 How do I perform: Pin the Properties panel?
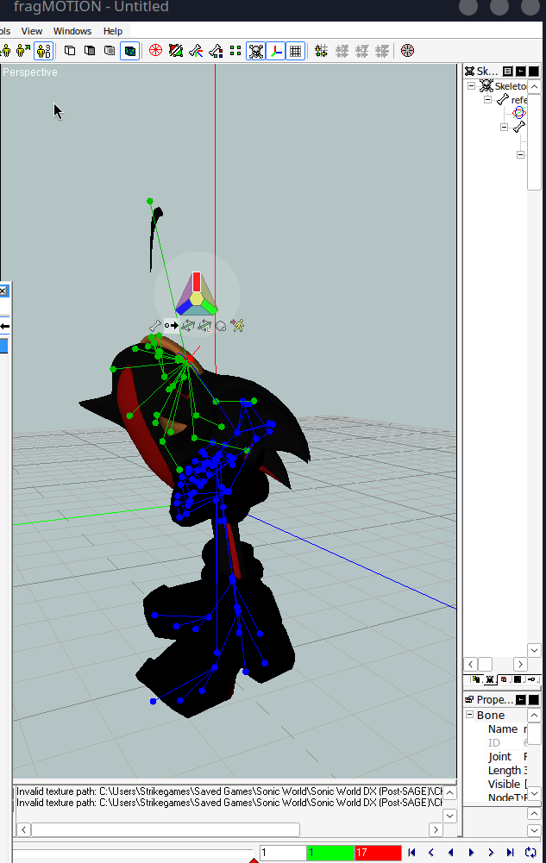click(x=521, y=699)
